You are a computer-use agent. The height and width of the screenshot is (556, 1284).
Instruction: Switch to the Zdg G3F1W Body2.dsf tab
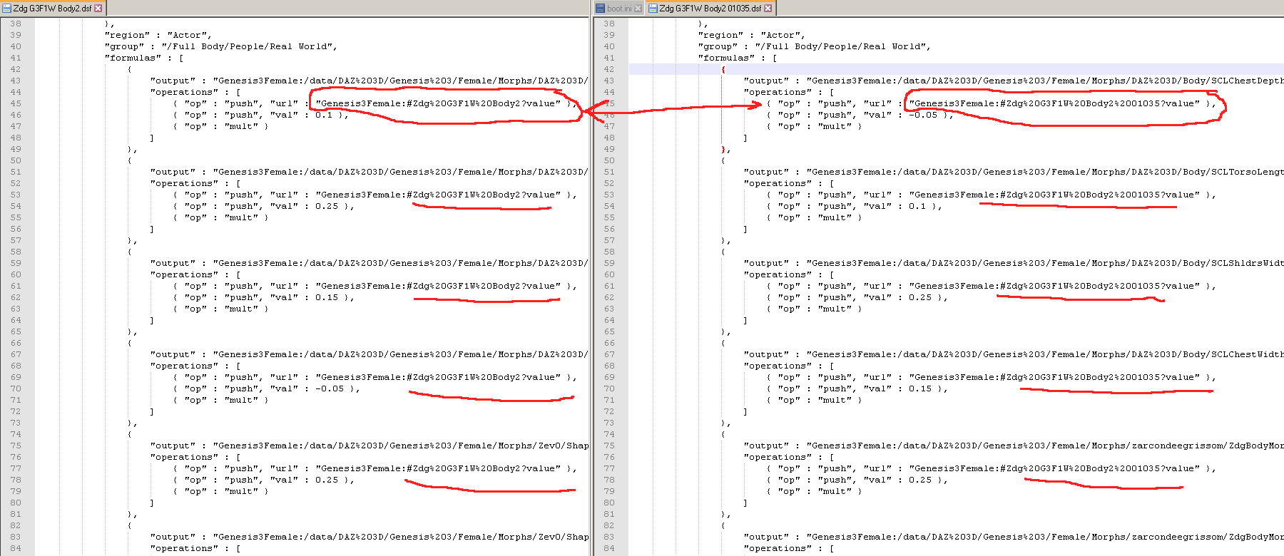pyautogui.click(x=52, y=8)
